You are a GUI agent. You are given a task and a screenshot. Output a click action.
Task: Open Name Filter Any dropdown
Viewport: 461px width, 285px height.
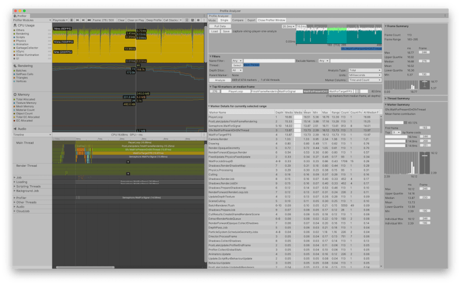(237, 61)
